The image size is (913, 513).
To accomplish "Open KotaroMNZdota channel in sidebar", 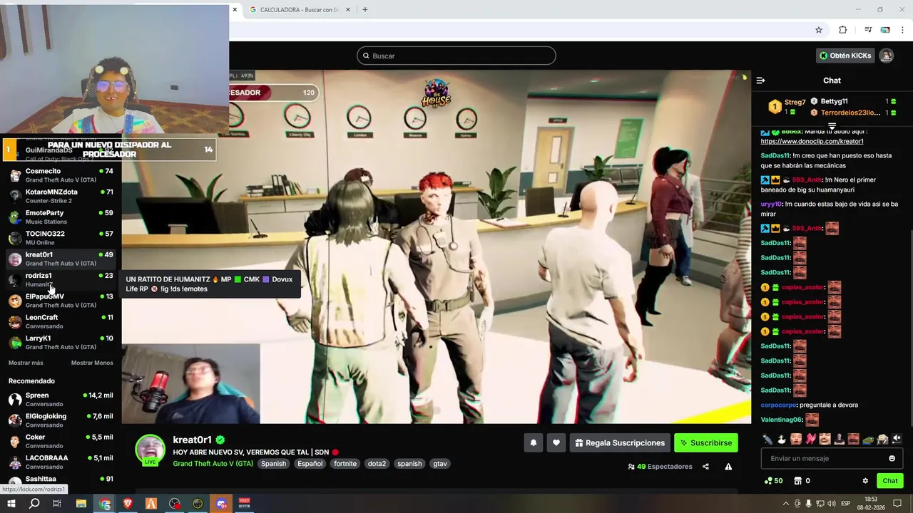I will [x=61, y=196].
